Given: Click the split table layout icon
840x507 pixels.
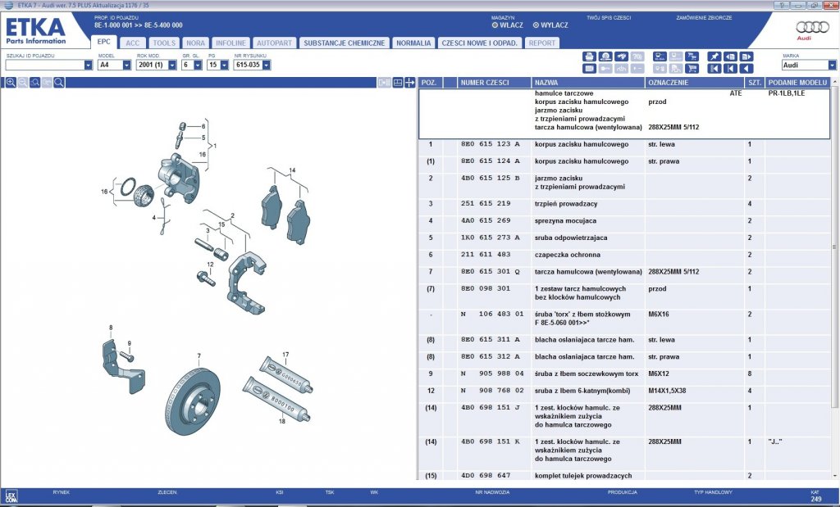Looking at the screenshot, I should point(398,83).
